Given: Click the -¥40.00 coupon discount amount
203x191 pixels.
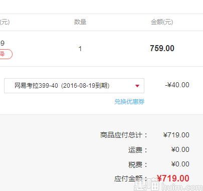Looking at the screenshot, I should [x=177, y=85].
